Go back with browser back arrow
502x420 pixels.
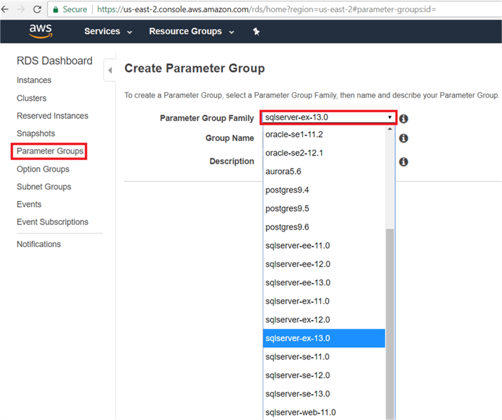(5, 9)
